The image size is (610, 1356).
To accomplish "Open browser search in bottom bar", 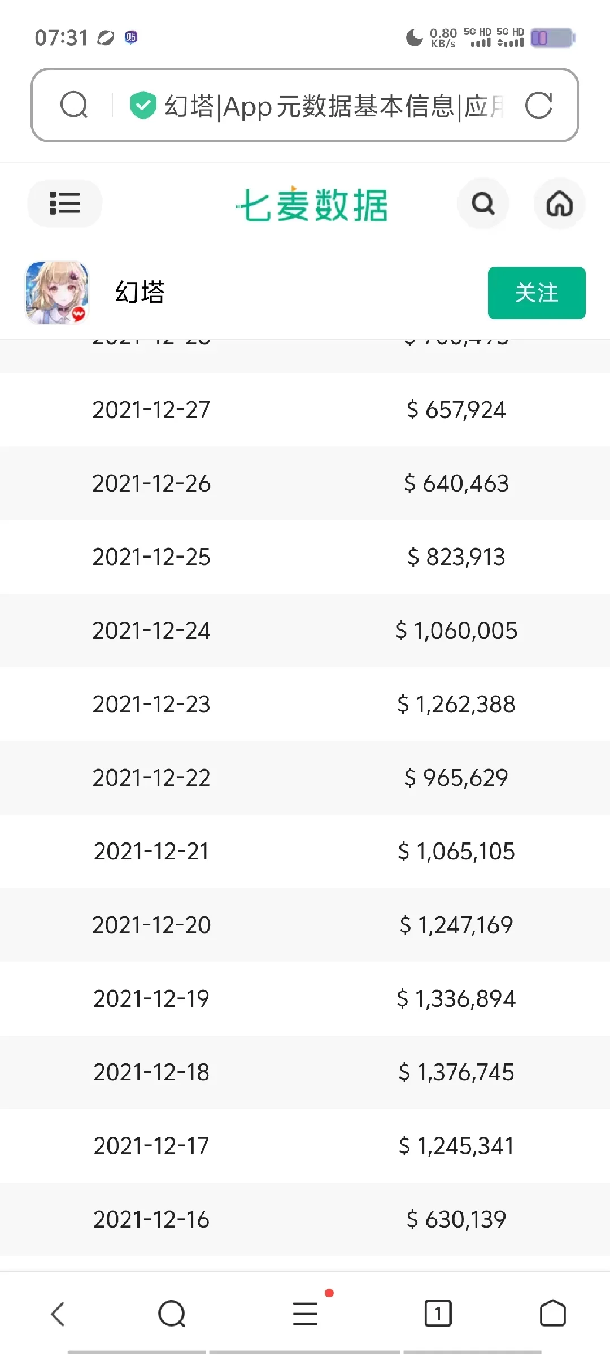I will 172,1314.
